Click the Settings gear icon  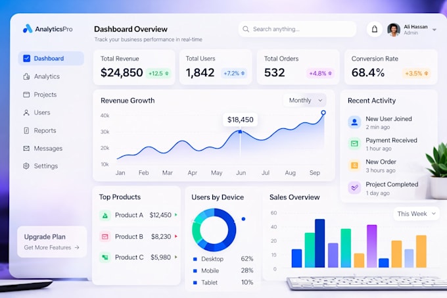click(26, 166)
